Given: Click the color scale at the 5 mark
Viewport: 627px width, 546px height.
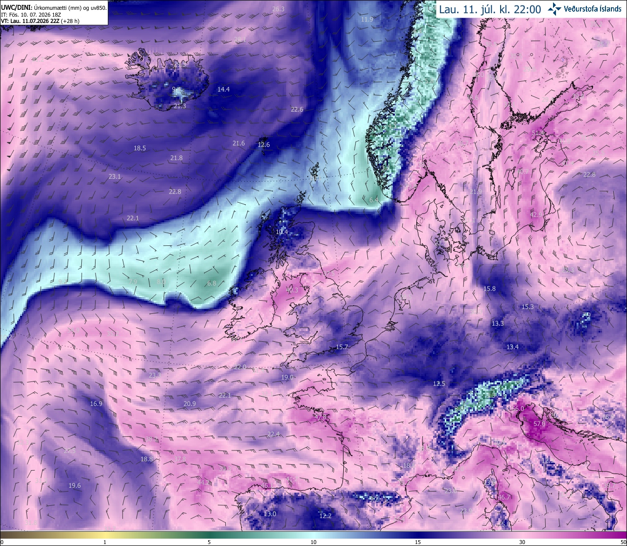Looking at the screenshot, I should [209, 534].
